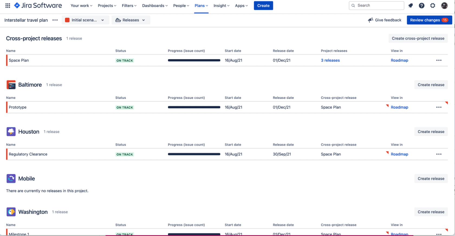Click the user profile avatar

tap(444, 5)
